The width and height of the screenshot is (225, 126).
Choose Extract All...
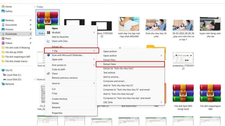click(58, 46)
